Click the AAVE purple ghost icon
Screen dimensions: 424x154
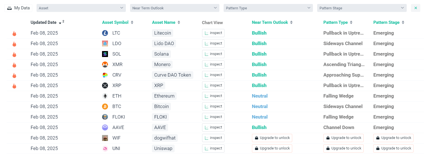pyautogui.click(x=105, y=128)
